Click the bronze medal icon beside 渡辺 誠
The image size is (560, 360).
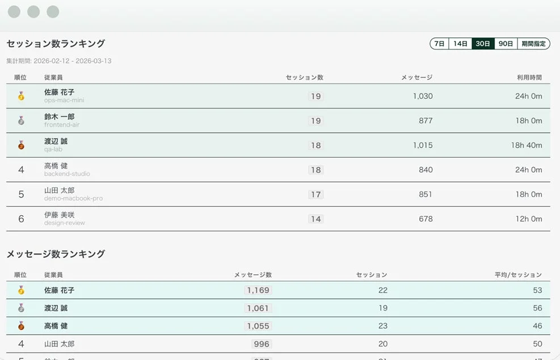click(22, 145)
